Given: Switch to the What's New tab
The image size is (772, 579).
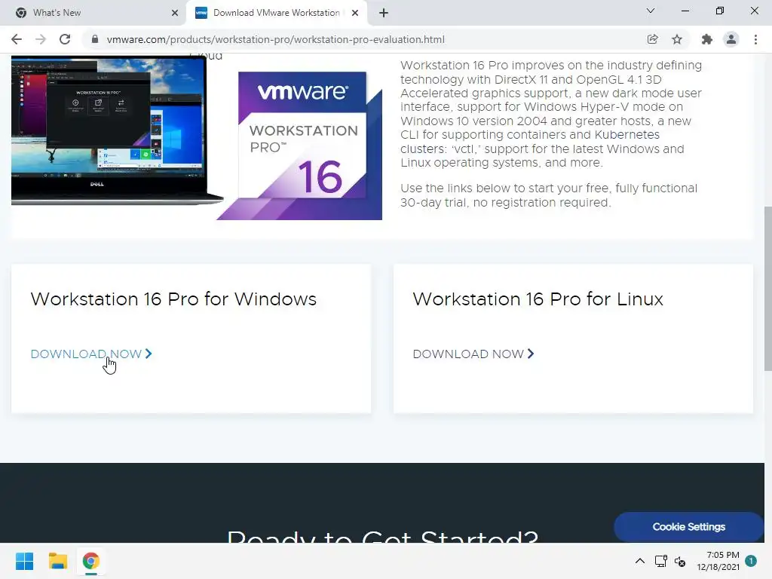Looking at the screenshot, I should click(93, 13).
